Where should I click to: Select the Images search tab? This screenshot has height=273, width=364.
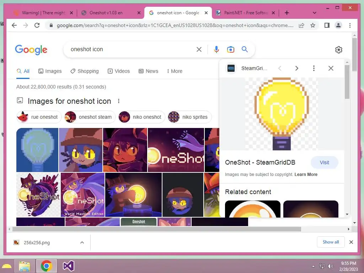click(50, 71)
